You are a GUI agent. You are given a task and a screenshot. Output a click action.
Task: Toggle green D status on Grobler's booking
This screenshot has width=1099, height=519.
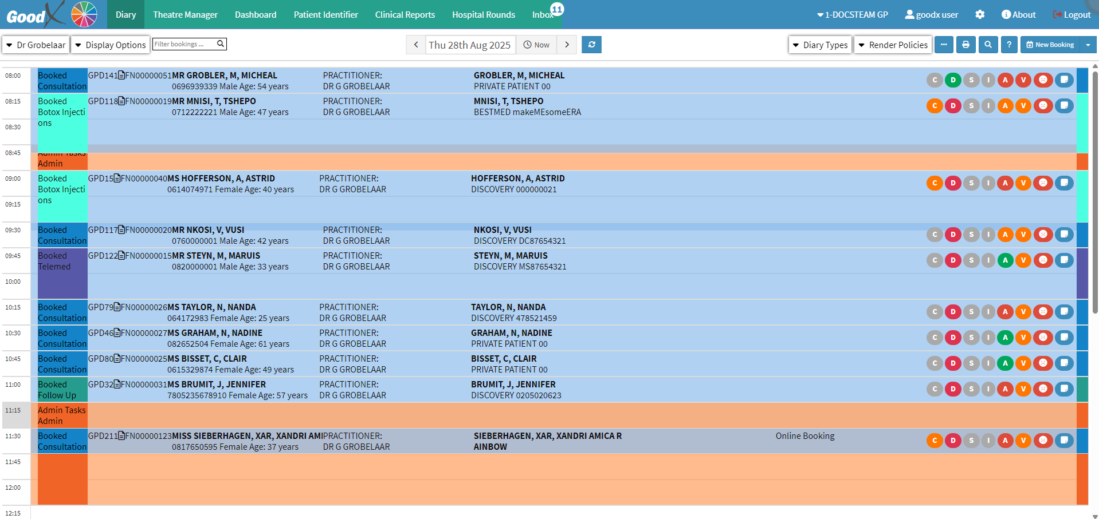[953, 80]
